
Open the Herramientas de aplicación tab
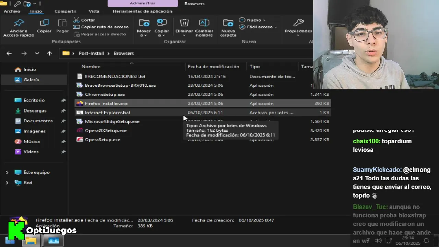coord(142,11)
